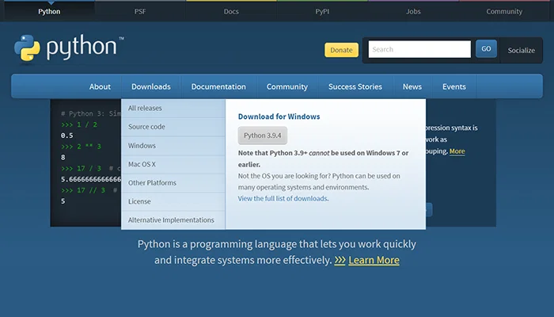Open License in the Downloads submenu
554x317 pixels.
173,201
